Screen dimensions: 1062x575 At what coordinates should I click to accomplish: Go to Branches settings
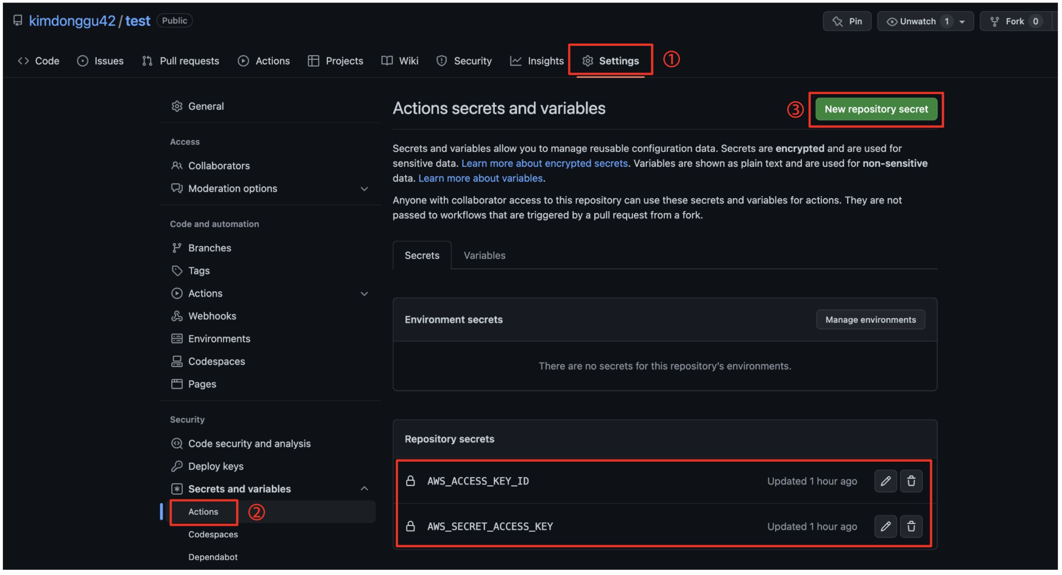(202, 248)
